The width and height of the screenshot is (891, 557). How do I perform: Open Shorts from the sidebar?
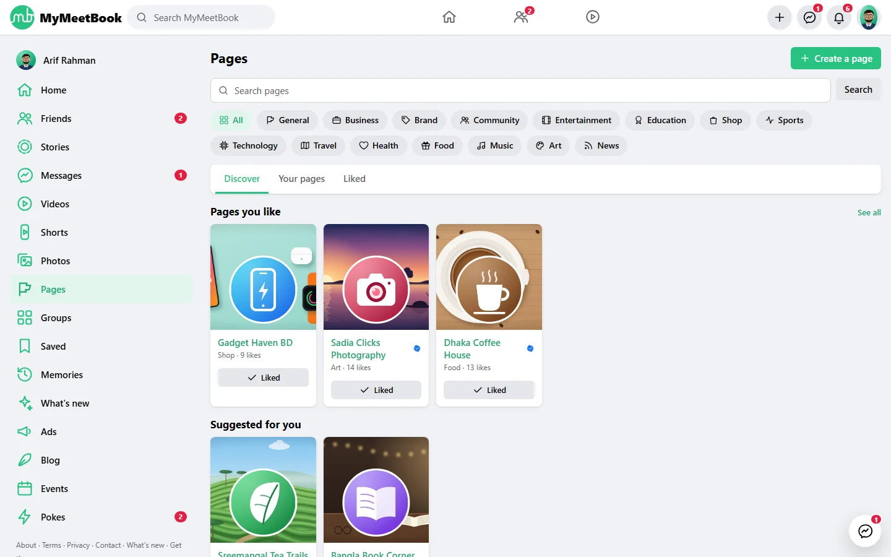101,233
